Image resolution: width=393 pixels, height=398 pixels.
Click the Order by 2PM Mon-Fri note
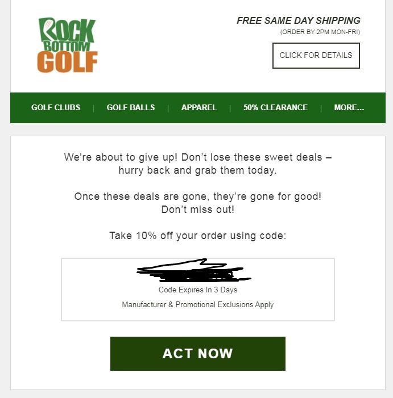(x=320, y=32)
